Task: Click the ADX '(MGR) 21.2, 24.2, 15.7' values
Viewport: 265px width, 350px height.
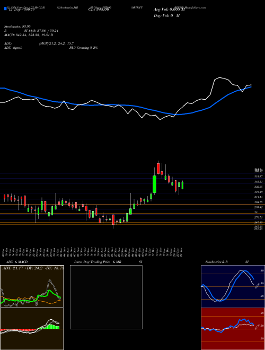Action: (56, 43)
